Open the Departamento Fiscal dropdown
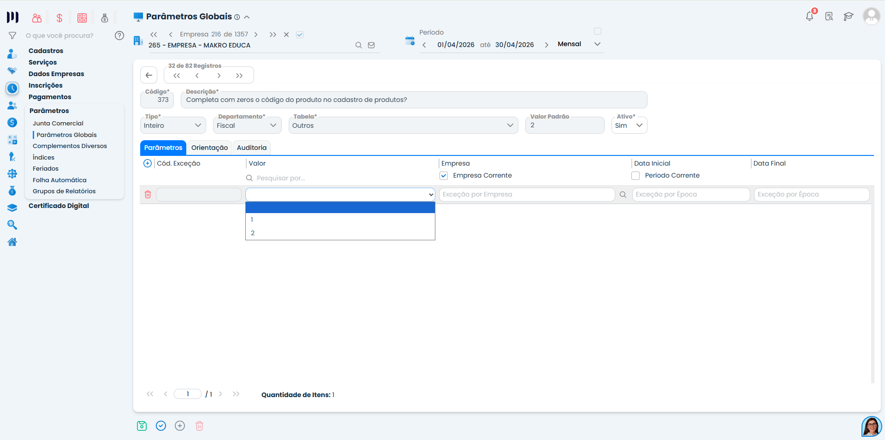The height and width of the screenshot is (440, 885). coord(247,125)
